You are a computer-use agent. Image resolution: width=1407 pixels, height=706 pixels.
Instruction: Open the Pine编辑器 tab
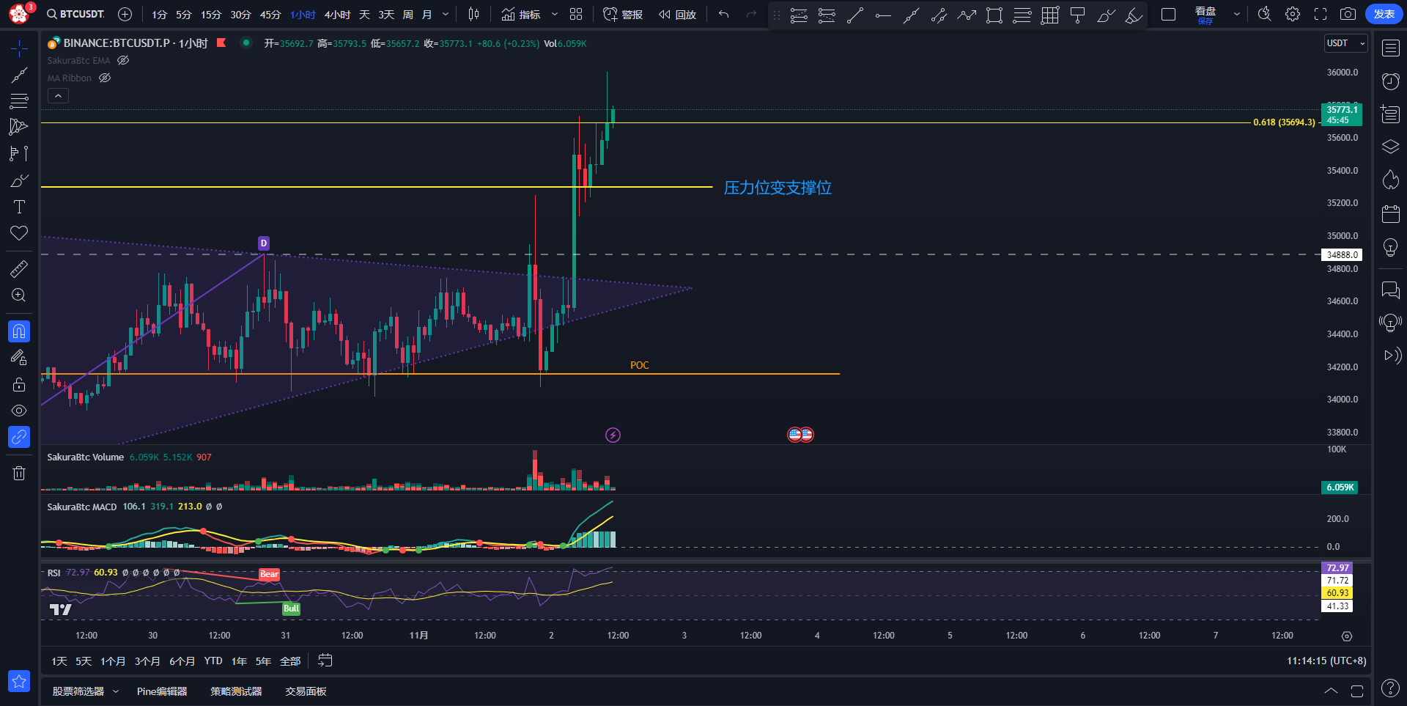click(x=162, y=691)
